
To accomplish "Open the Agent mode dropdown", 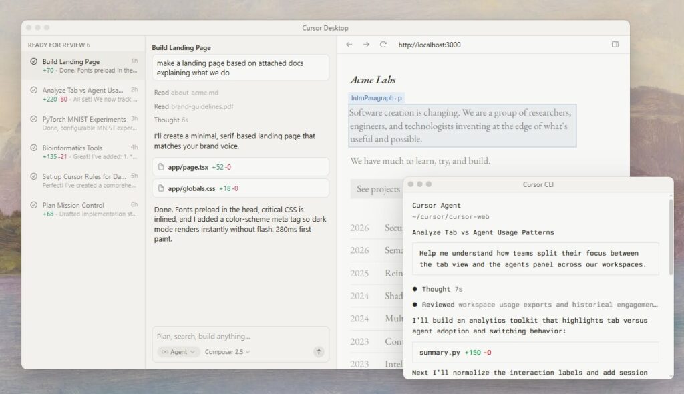I will tap(178, 352).
